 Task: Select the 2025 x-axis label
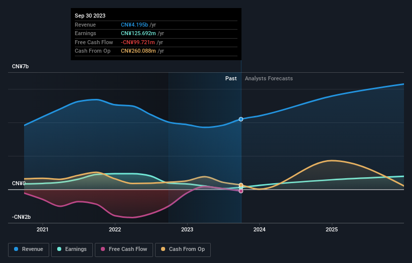[332, 230]
